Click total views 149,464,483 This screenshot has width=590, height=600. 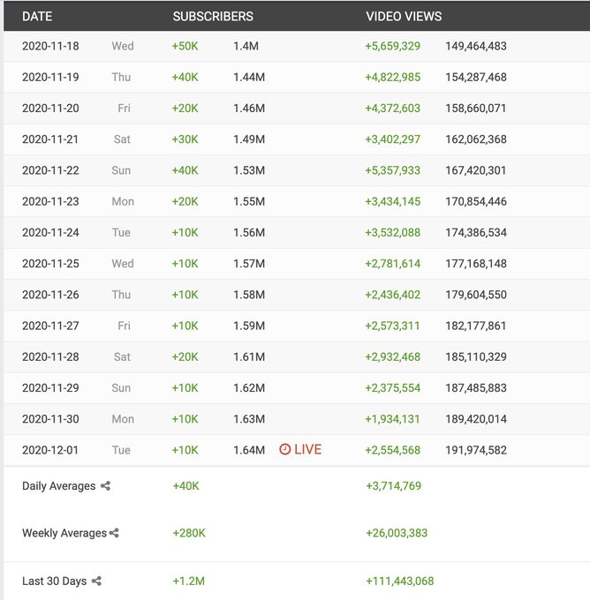point(476,46)
